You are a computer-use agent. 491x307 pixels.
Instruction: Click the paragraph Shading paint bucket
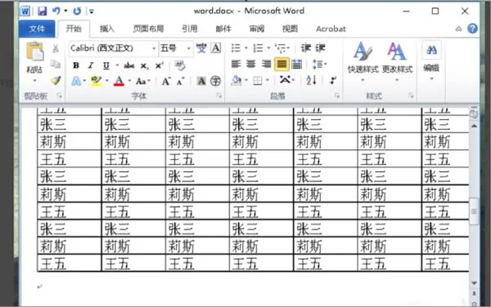click(x=236, y=81)
